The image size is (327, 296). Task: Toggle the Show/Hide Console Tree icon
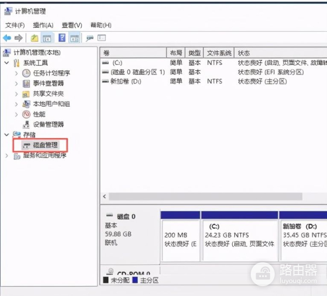click(x=47, y=38)
